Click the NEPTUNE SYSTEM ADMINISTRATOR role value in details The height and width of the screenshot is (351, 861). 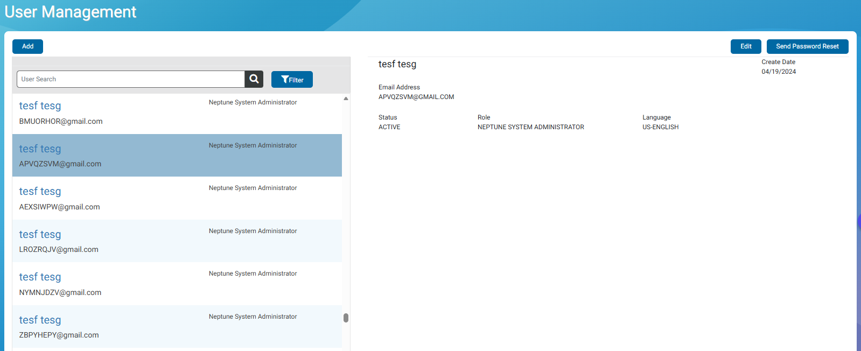(x=530, y=127)
